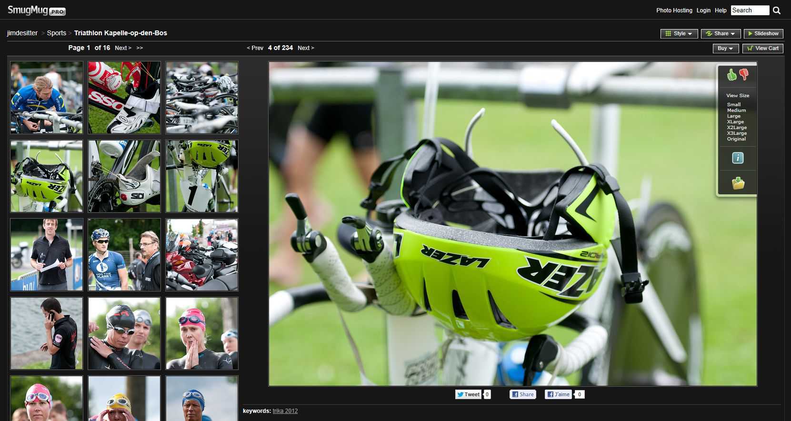Open thumbnail of man holding papers

47,255
